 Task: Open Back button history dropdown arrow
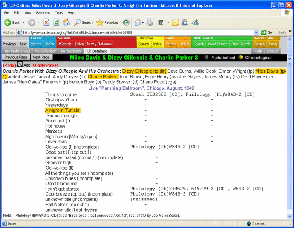coord(23,23)
